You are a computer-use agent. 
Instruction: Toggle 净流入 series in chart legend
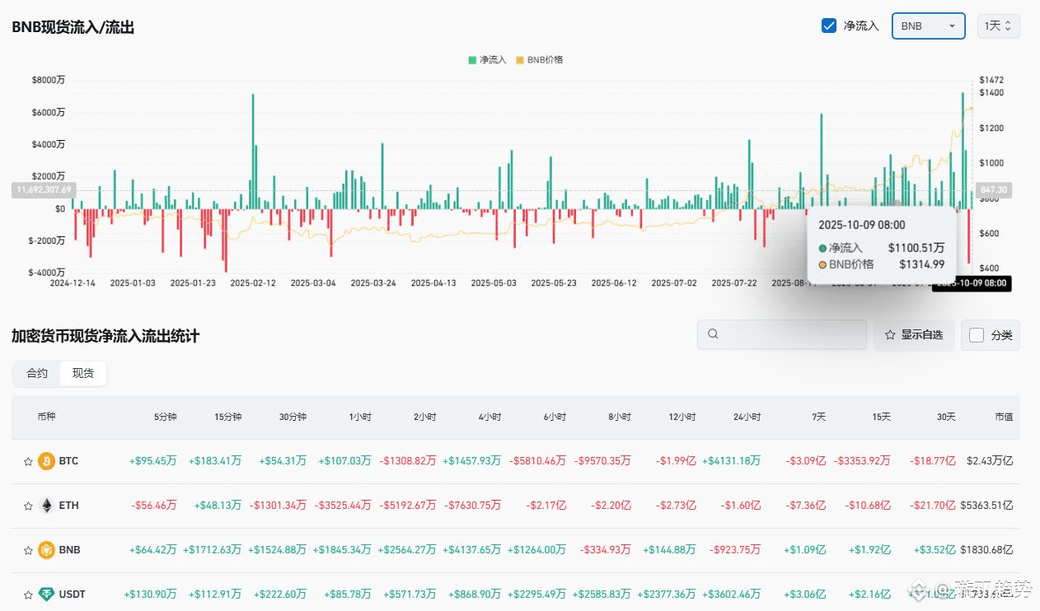[488, 59]
